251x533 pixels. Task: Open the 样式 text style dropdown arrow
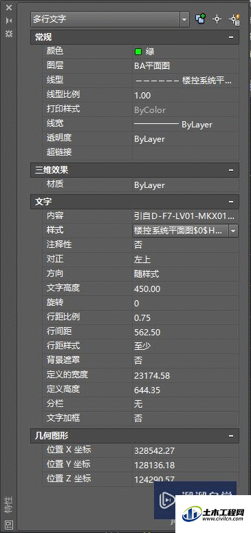pos(233,231)
